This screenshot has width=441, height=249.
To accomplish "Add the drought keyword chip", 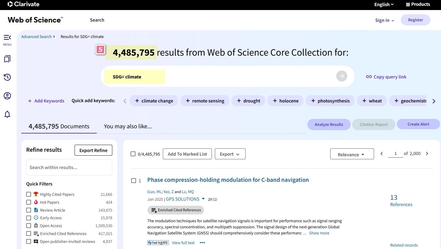I will point(248,101).
